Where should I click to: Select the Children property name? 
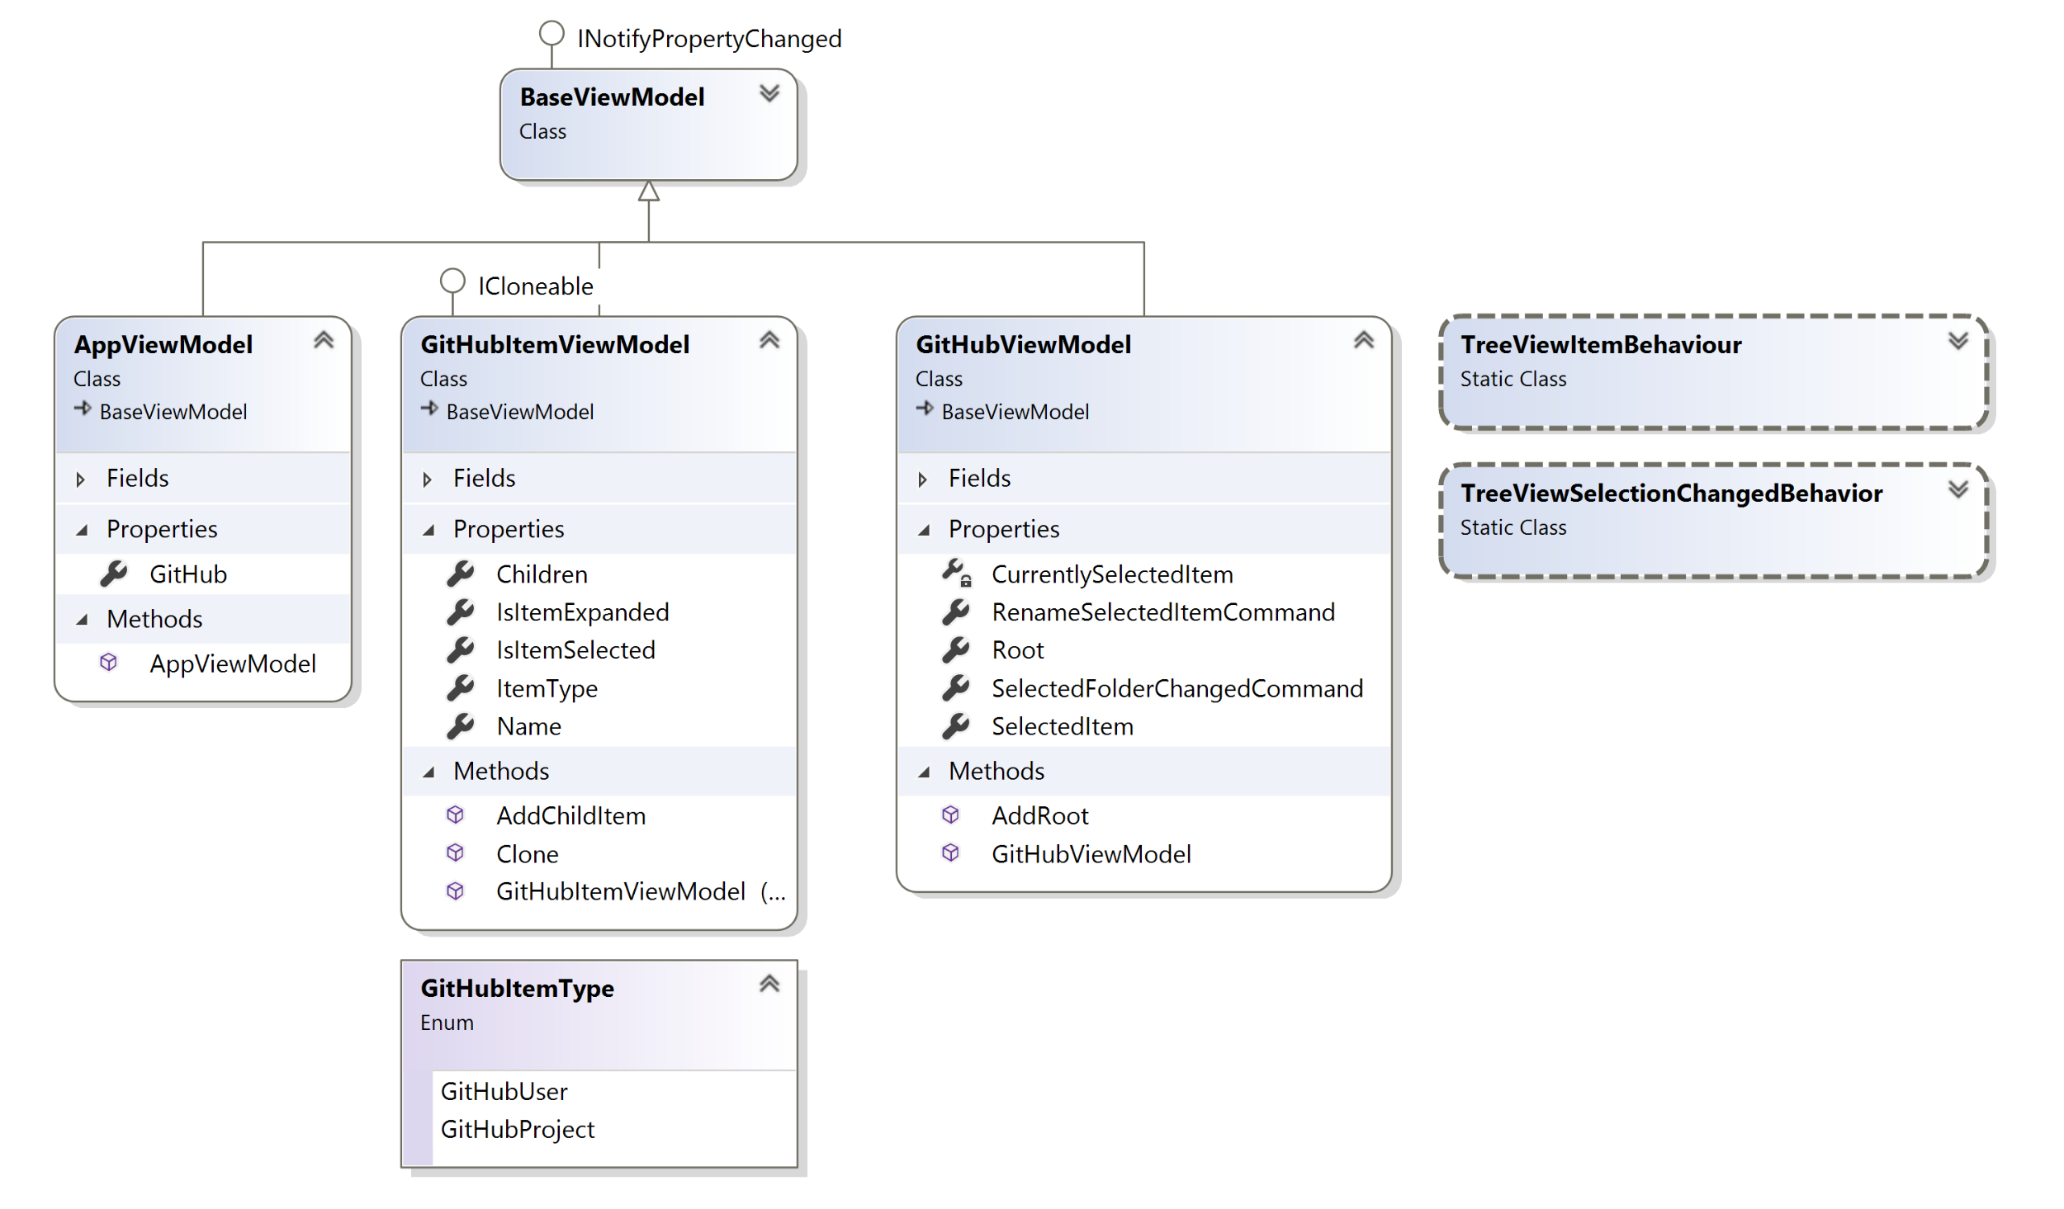click(542, 574)
